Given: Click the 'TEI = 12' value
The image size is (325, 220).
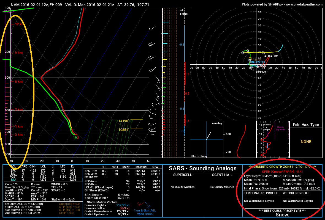Looking at the screenshot, I should (57, 187).
